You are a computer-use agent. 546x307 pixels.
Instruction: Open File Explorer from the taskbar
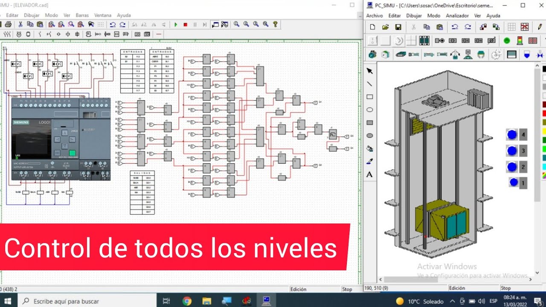click(x=207, y=301)
